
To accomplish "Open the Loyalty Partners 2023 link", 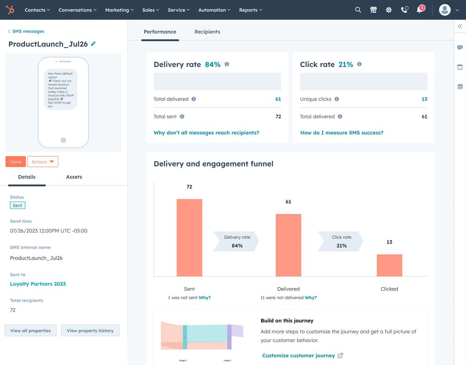I will tap(38, 283).
